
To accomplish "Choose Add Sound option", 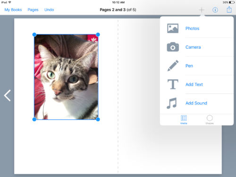I will 196,103.
